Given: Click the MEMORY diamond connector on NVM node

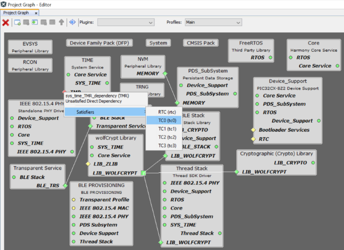Looking at the screenshot, I should point(165,73).
